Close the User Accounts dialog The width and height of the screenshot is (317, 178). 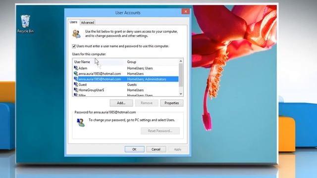186,11
